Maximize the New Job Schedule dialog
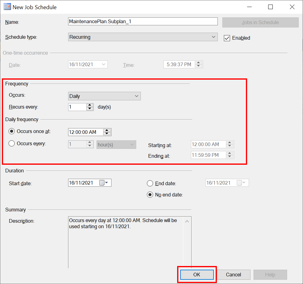This screenshot has height=284, width=303. (270, 7)
